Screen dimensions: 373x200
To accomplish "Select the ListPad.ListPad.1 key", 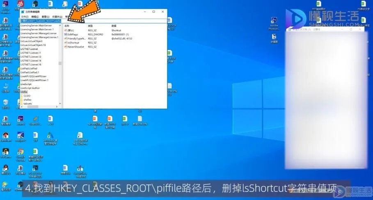I will click(30, 72).
